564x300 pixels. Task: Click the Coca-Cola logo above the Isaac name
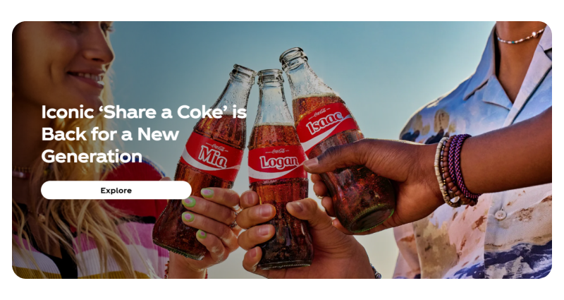click(319, 113)
